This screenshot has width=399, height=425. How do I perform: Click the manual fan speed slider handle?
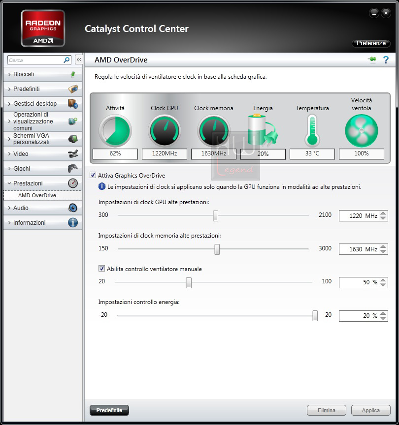tap(189, 283)
